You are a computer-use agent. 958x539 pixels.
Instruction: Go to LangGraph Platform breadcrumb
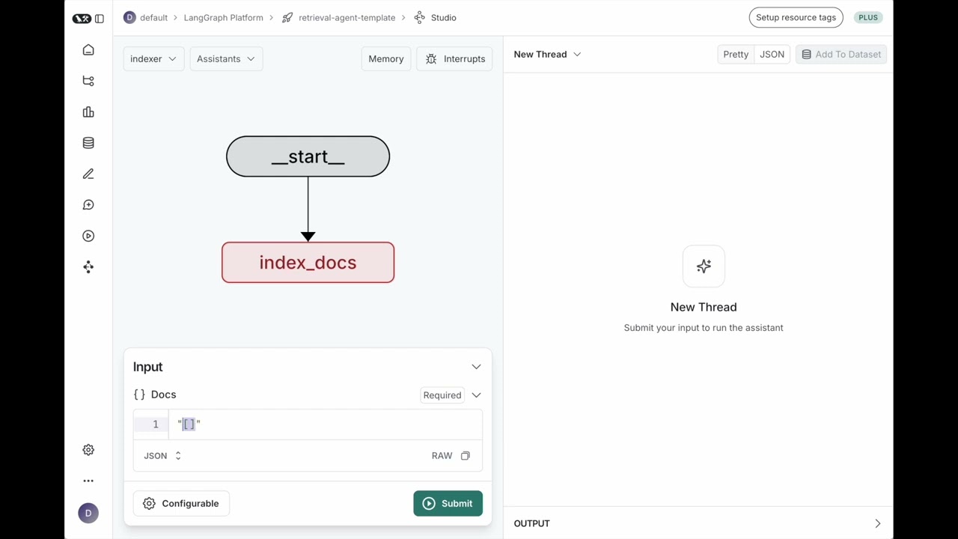[224, 17]
